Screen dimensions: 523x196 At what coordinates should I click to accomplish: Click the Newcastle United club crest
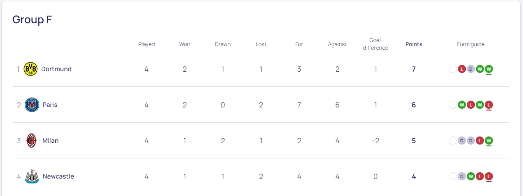pos(32,176)
